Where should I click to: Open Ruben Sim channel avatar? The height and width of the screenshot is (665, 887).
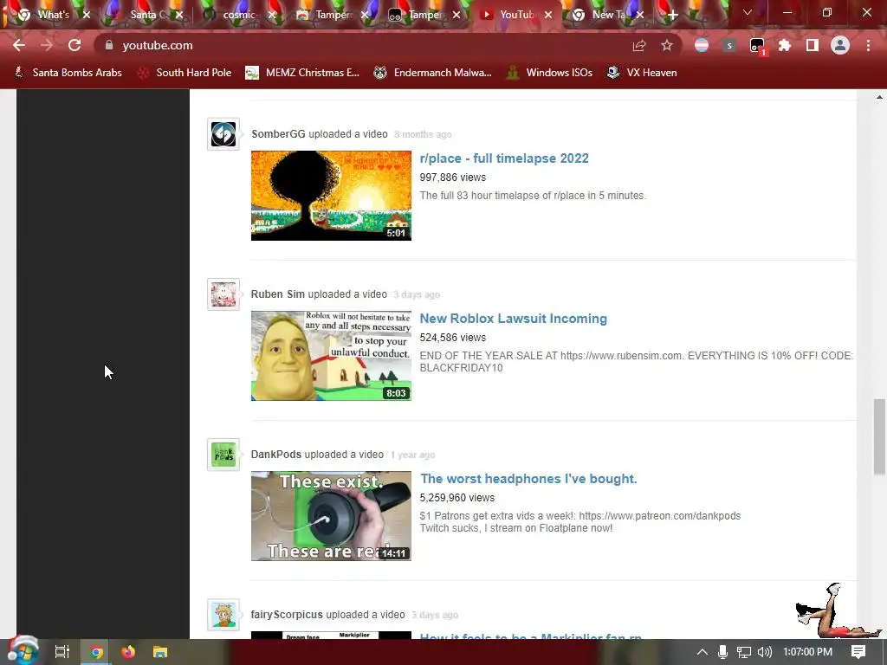pyautogui.click(x=223, y=294)
